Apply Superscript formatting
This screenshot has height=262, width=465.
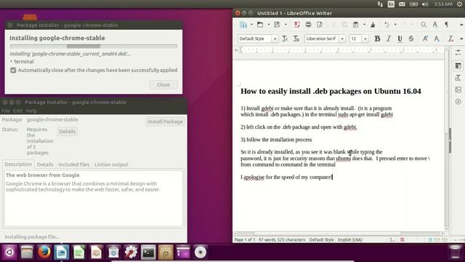coord(425,39)
